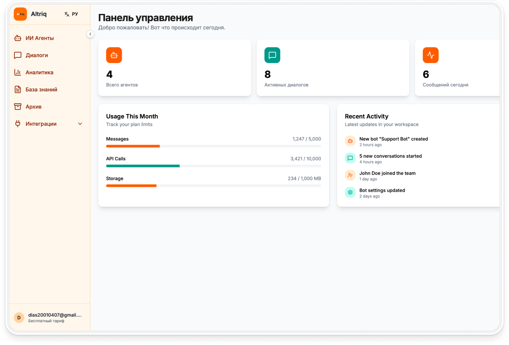Viewport: 509px width, 345px height.
Task: Expand the Интеграции submenu chevron
Action: (80, 124)
